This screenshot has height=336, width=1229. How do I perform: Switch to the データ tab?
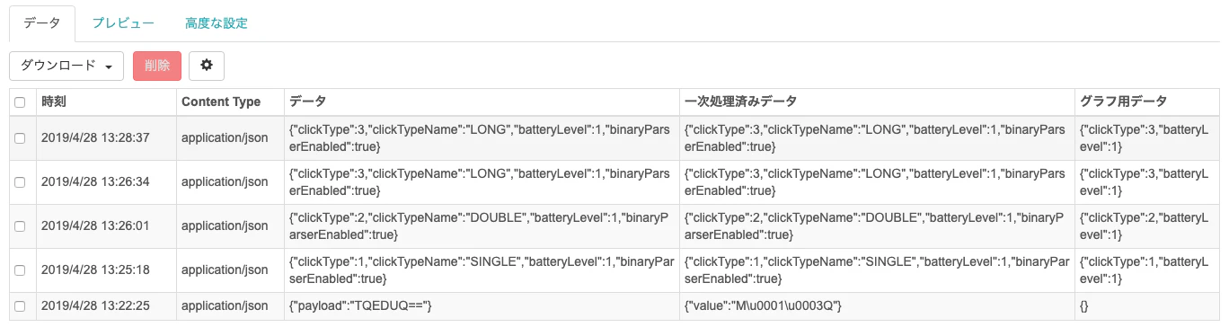coord(42,23)
